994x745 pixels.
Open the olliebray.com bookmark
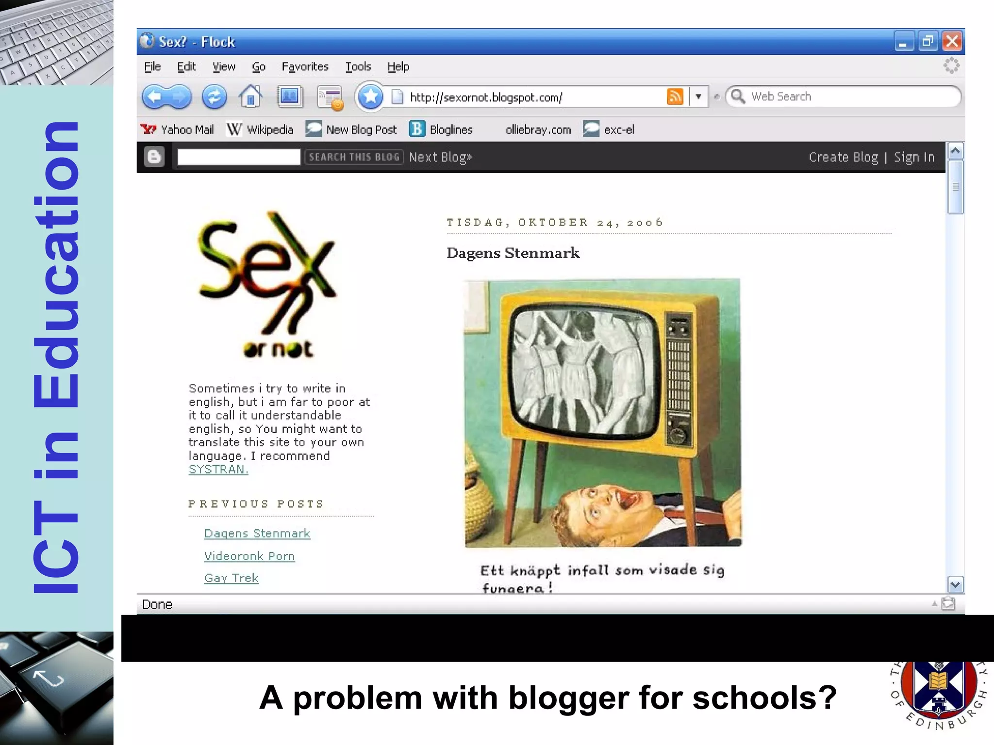(538, 130)
